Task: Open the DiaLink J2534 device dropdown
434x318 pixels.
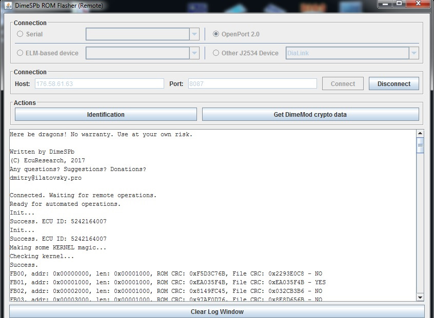Action: tap(414, 53)
